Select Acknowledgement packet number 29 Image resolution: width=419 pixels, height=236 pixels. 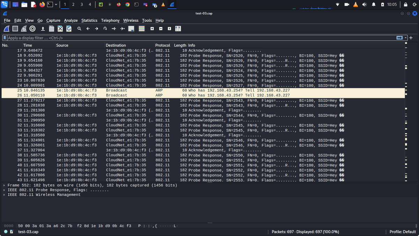coord(203,110)
